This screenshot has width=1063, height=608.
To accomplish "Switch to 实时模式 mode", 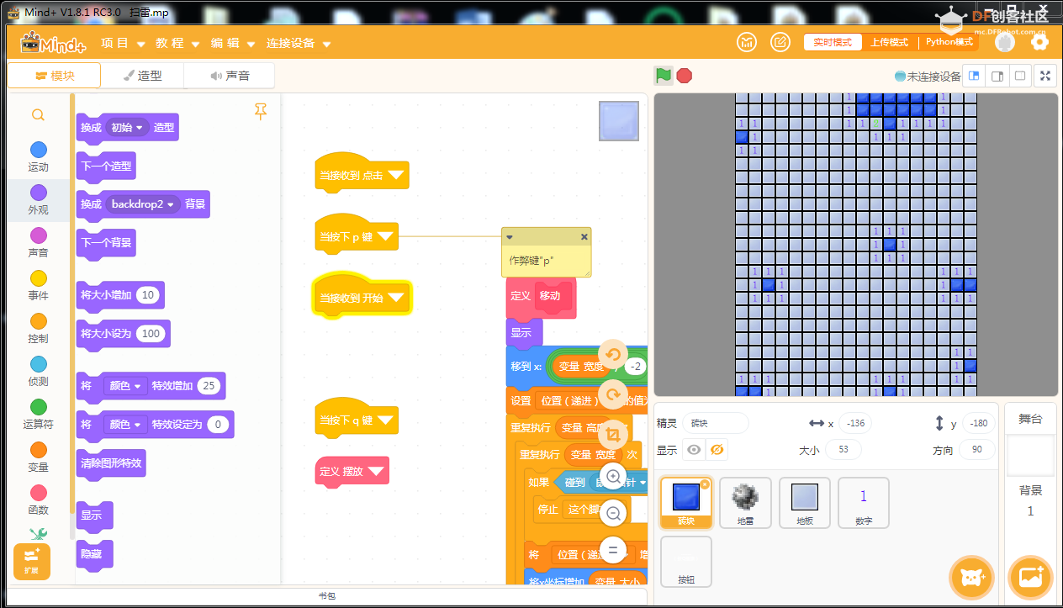I will 833,42.
